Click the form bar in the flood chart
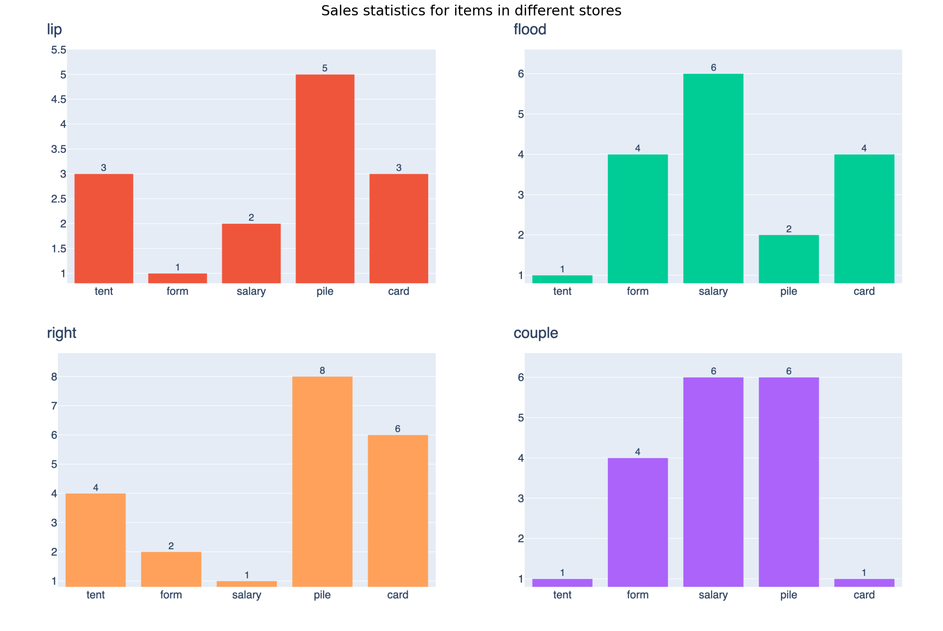This screenshot has height=631, width=943. point(638,219)
